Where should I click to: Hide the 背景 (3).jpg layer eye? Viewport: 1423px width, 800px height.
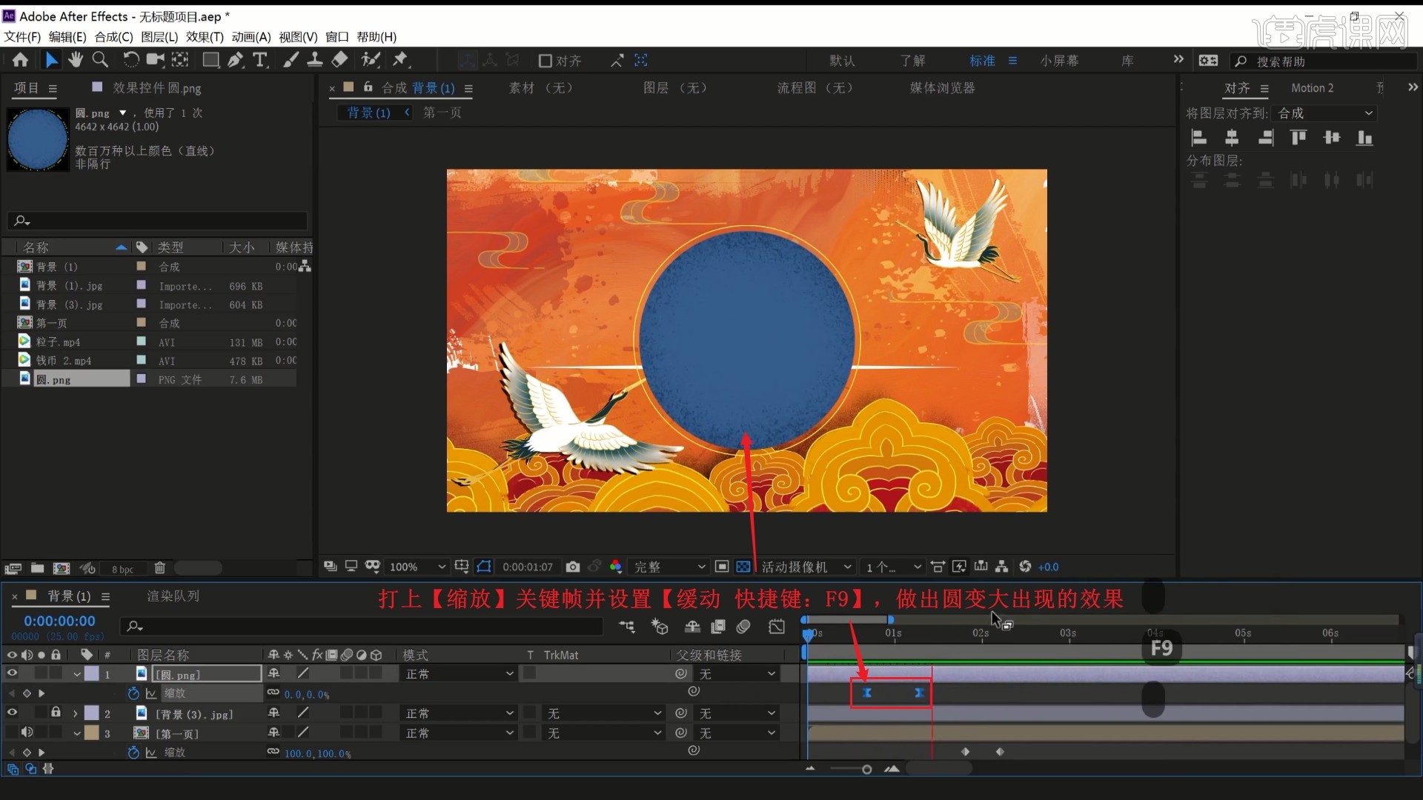[12, 713]
